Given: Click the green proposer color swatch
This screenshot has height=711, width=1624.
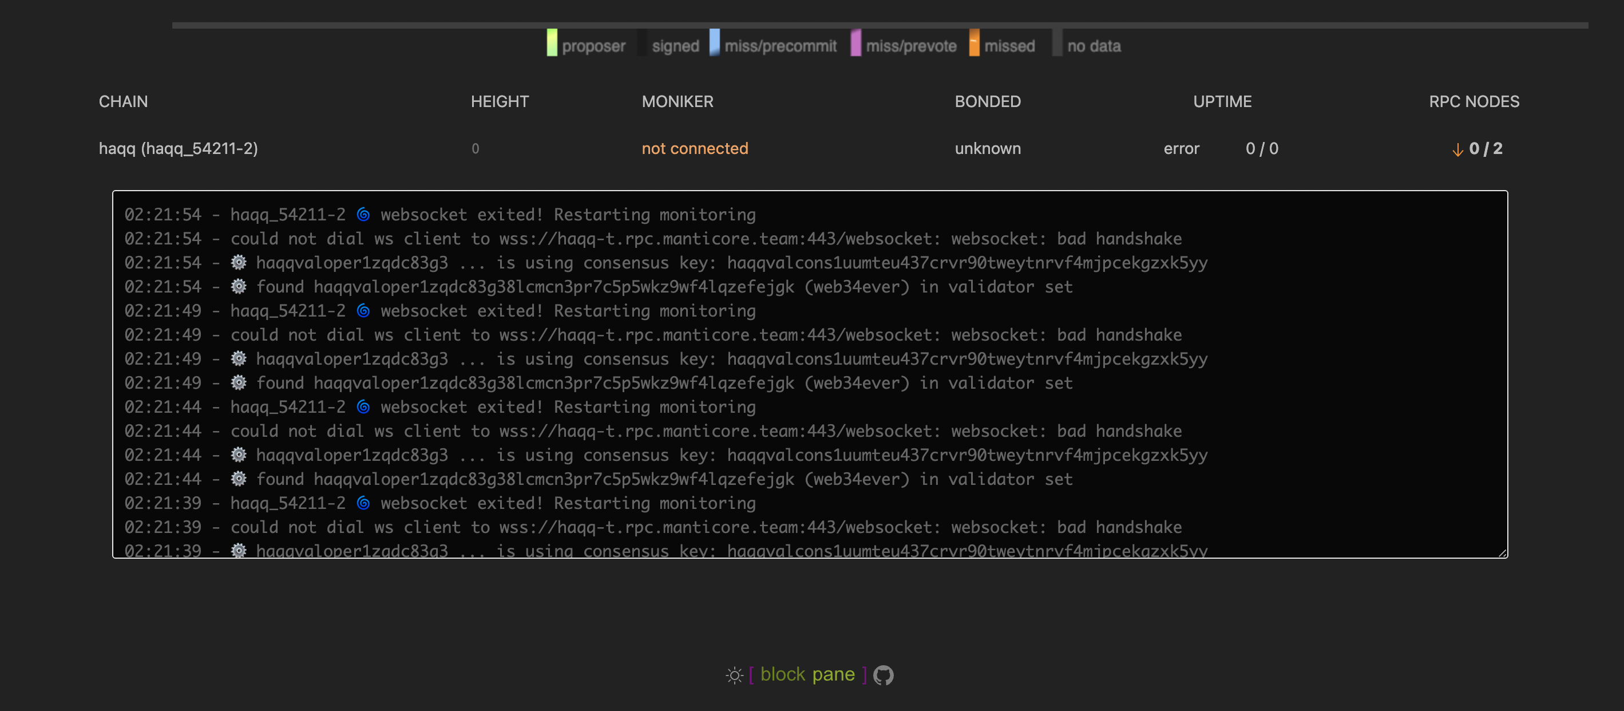Looking at the screenshot, I should 552,45.
